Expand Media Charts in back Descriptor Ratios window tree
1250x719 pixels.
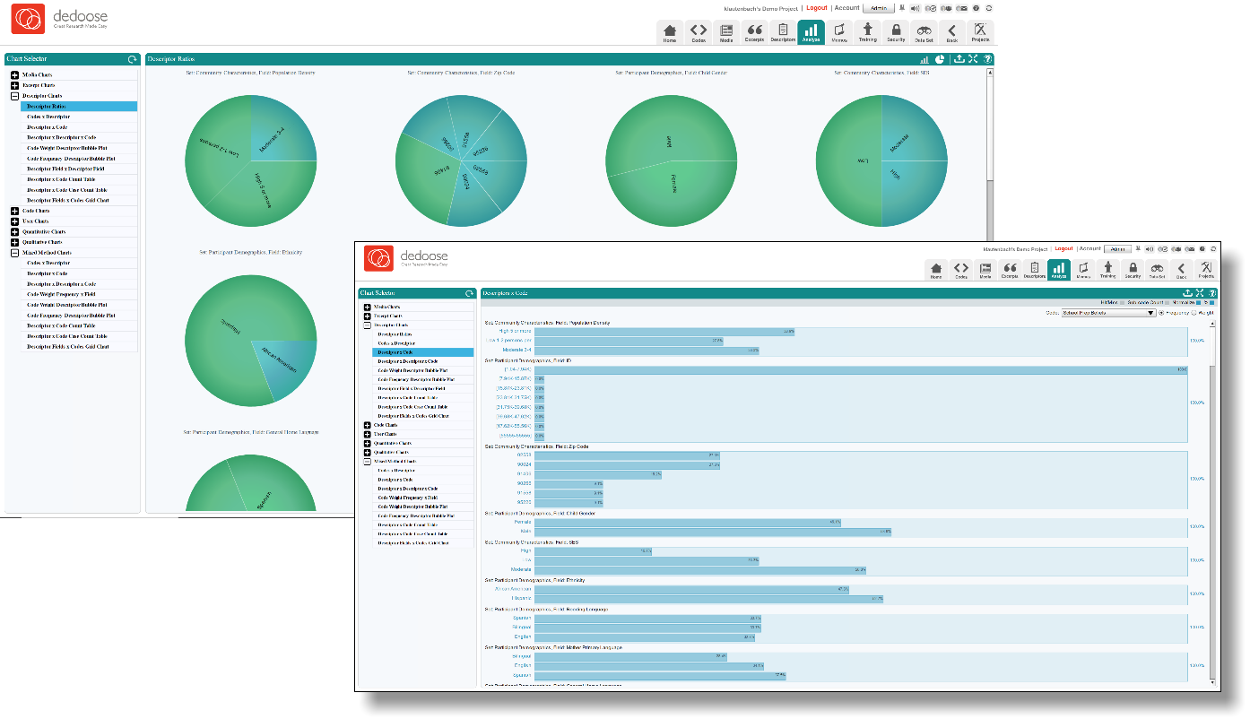click(14, 74)
